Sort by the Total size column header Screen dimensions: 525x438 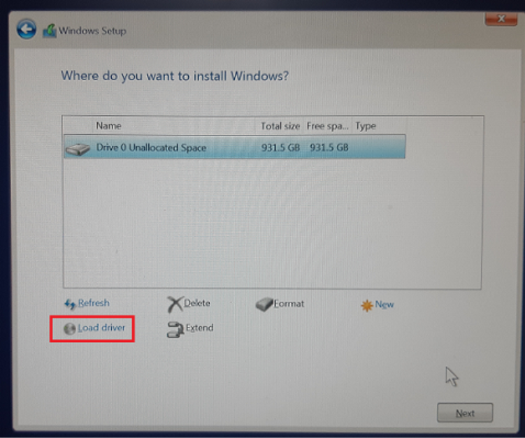pyautogui.click(x=280, y=126)
